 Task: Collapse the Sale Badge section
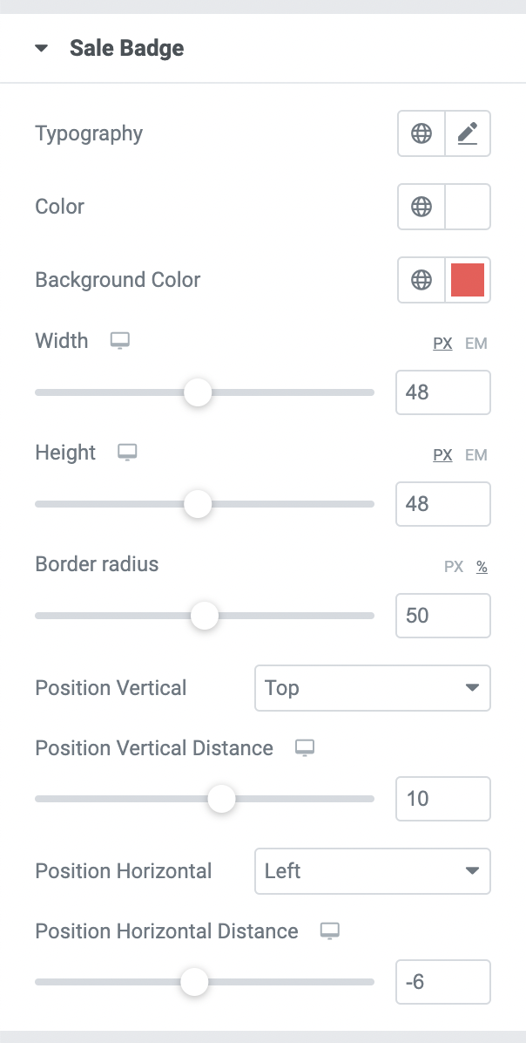click(42, 49)
